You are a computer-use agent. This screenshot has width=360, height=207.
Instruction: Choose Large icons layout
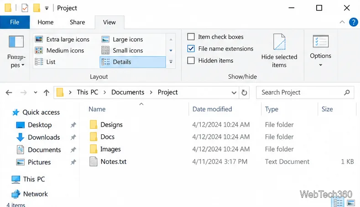click(x=122, y=39)
